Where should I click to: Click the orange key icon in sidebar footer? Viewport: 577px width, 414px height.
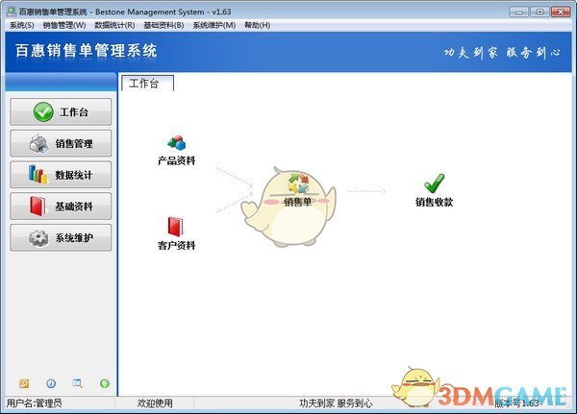[24, 383]
